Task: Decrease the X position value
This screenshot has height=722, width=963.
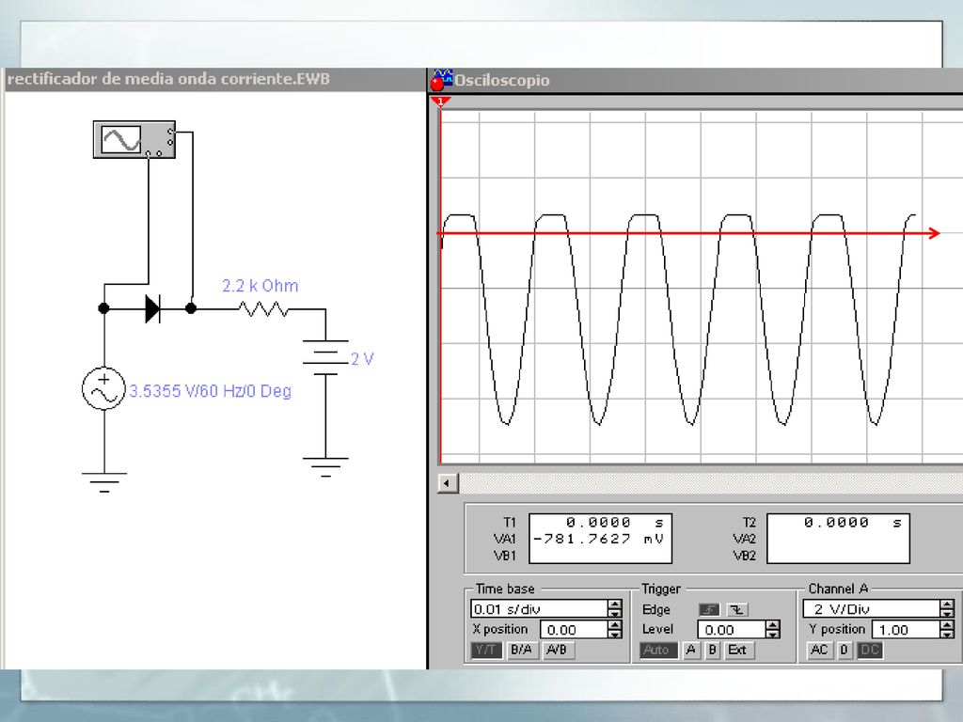Action: 614,635
